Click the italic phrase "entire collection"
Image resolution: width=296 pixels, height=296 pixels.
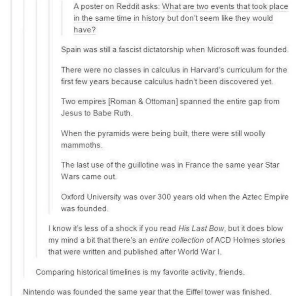(x=177, y=240)
